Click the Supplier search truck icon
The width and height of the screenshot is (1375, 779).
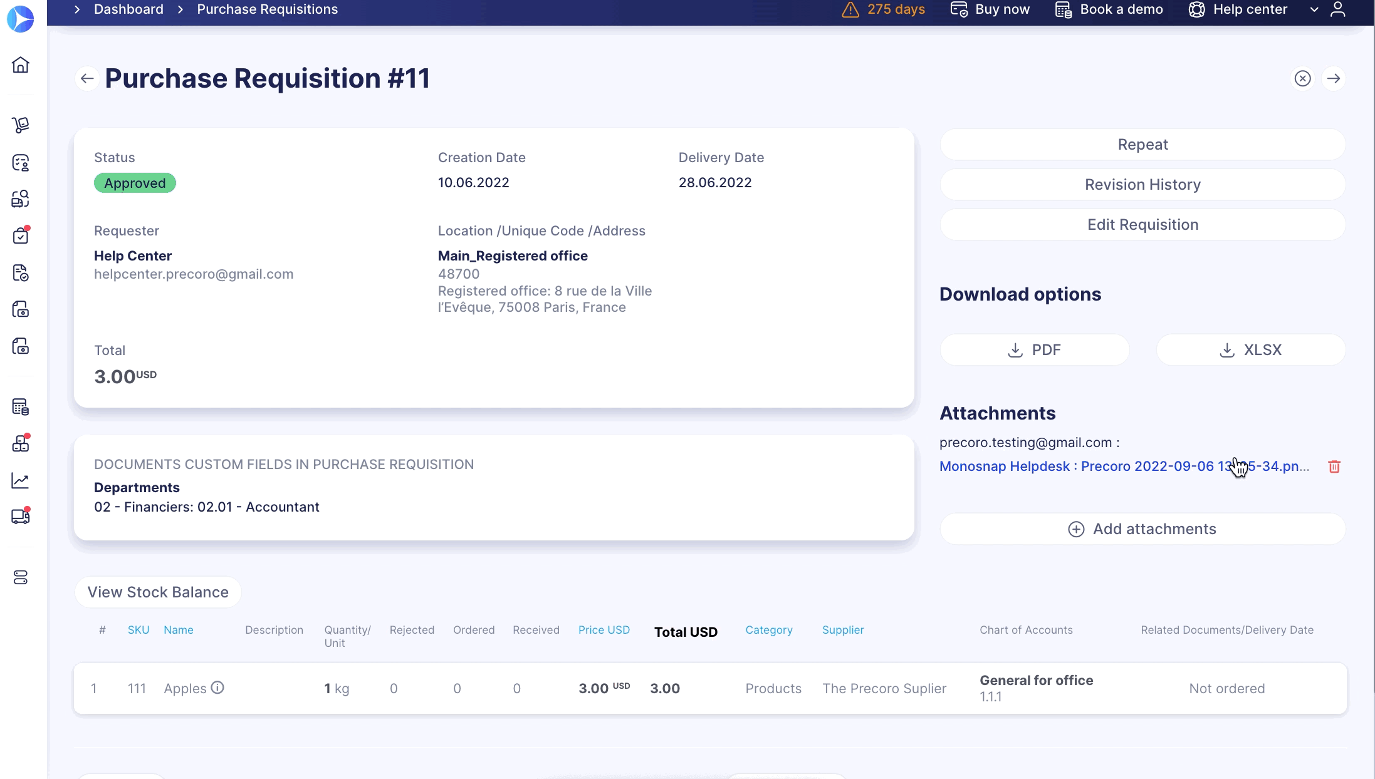click(21, 199)
